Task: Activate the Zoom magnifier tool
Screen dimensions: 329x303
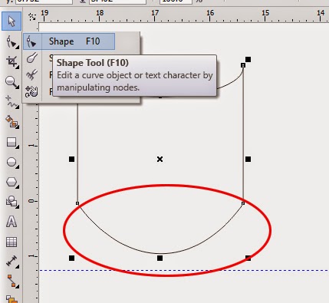Action: 12,82
